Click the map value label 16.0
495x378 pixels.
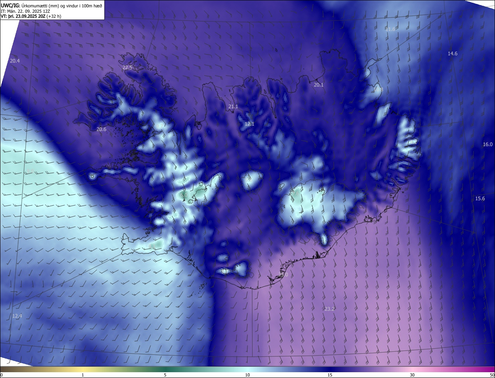pyautogui.click(x=488, y=145)
